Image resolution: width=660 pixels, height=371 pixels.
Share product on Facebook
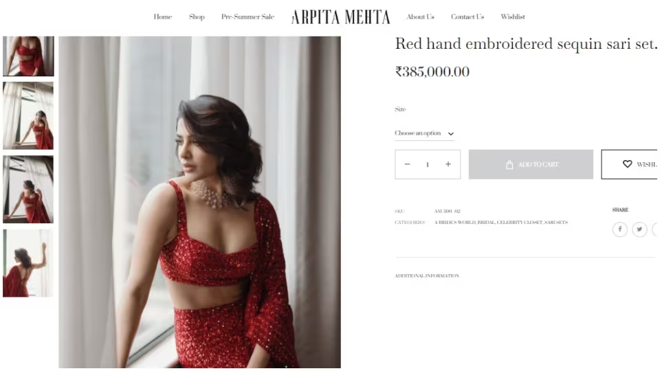click(x=619, y=229)
